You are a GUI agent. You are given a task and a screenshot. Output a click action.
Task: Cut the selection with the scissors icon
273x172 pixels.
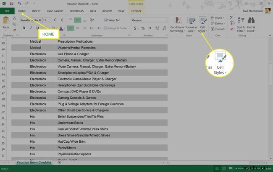[14, 18]
